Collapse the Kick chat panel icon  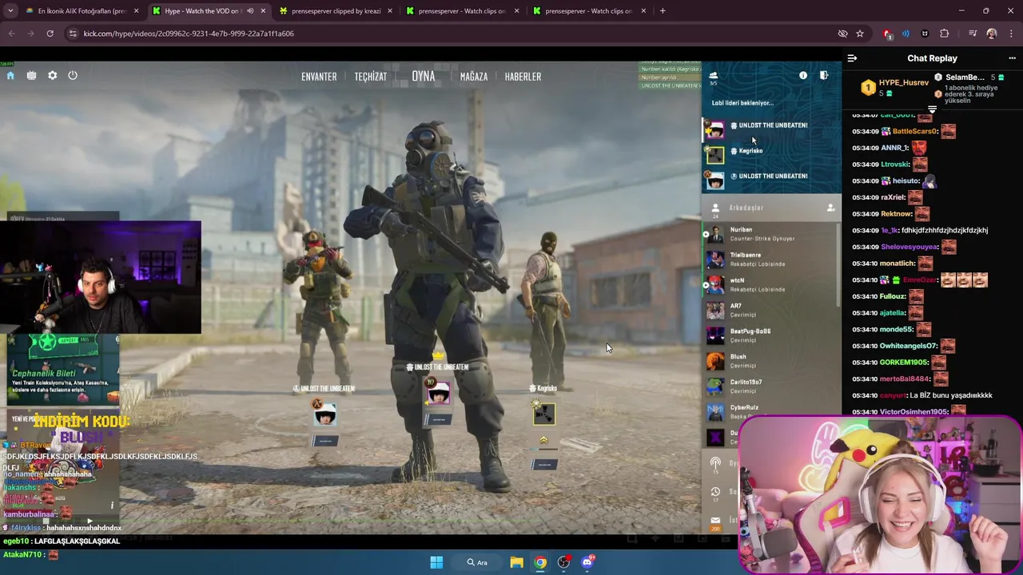point(852,58)
